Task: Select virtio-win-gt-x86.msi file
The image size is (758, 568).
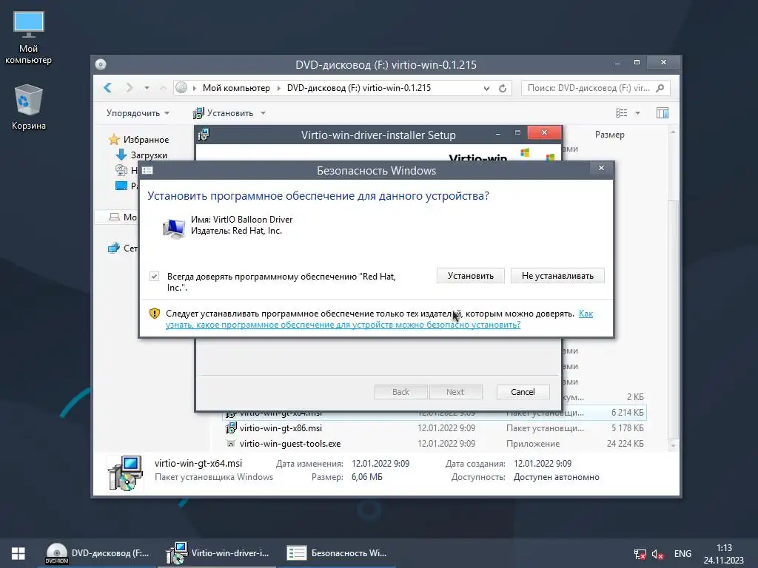Action: (x=281, y=428)
